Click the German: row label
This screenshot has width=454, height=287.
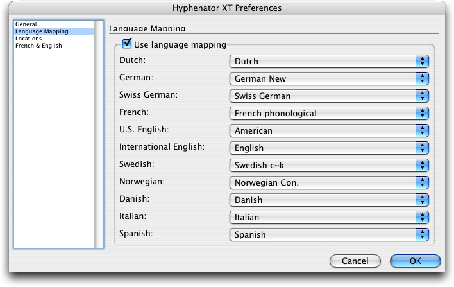coord(136,78)
